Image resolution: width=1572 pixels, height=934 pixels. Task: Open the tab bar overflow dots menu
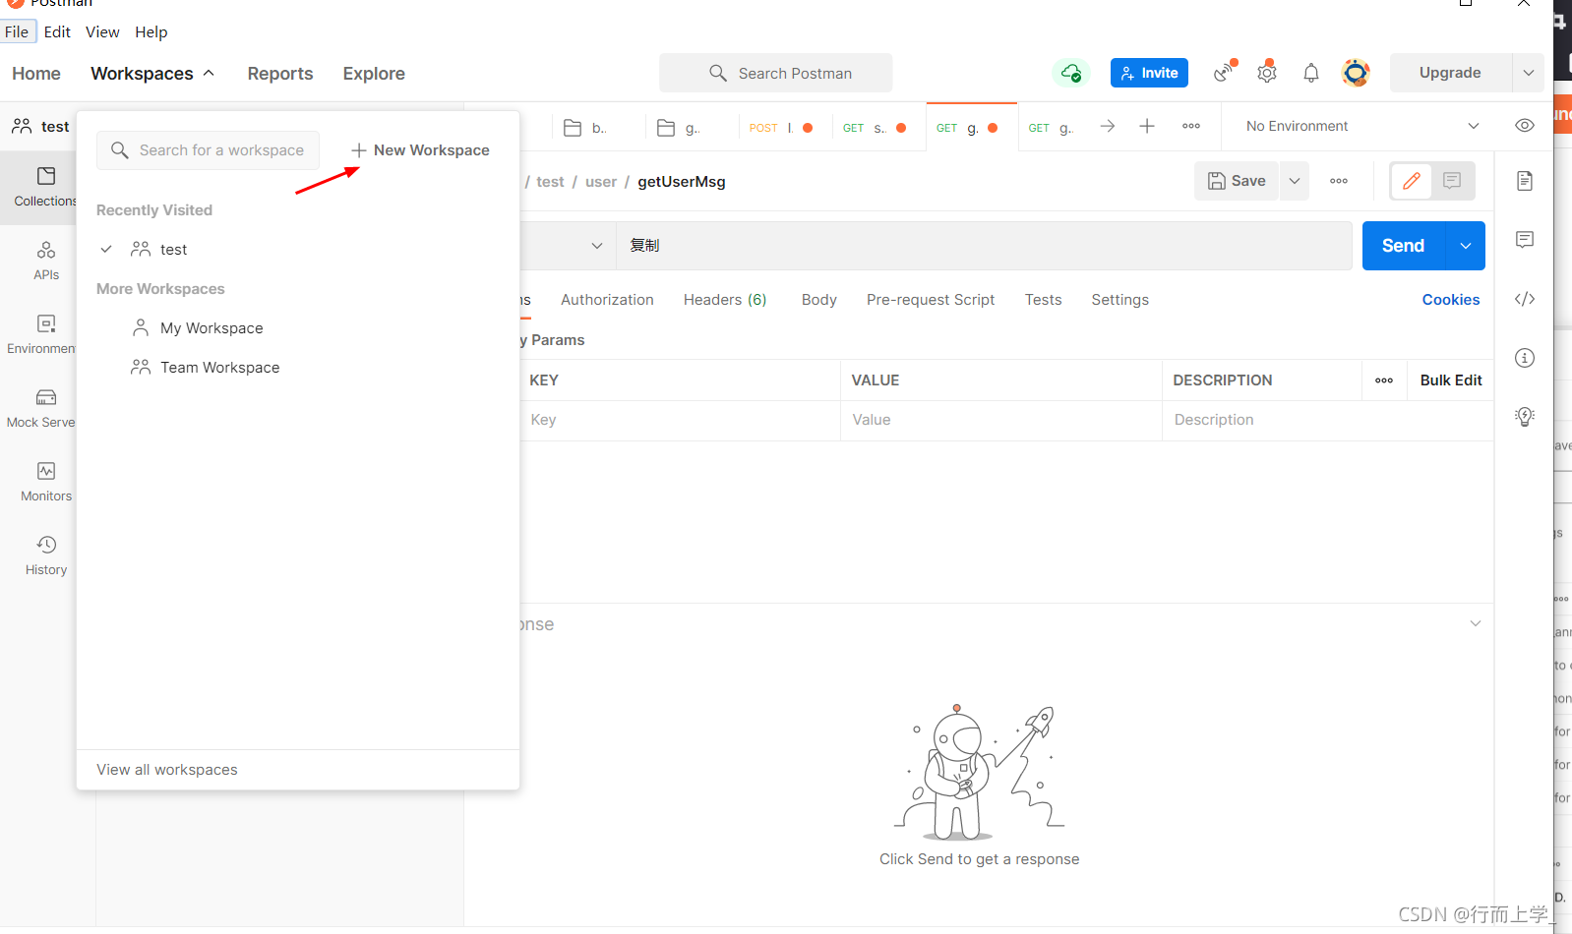click(x=1191, y=126)
